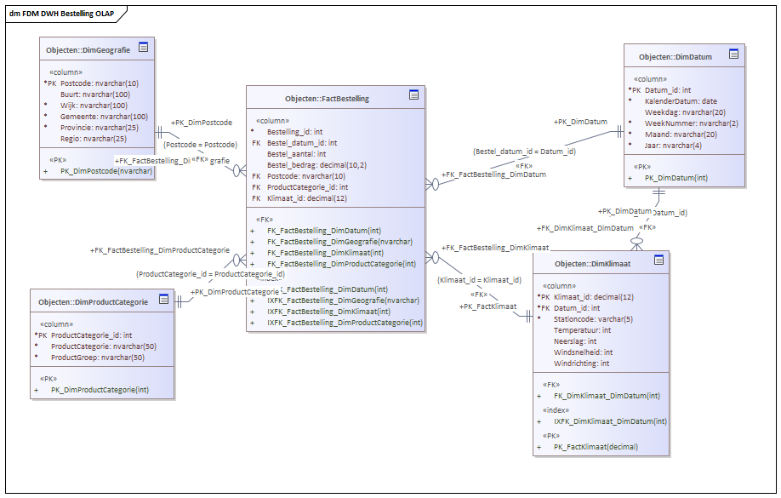Screen dimensions: 781x498
Task: Click 'IXFK_DimKlimaat_DimDatum(int)' index
Action: pyautogui.click(x=610, y=421)
